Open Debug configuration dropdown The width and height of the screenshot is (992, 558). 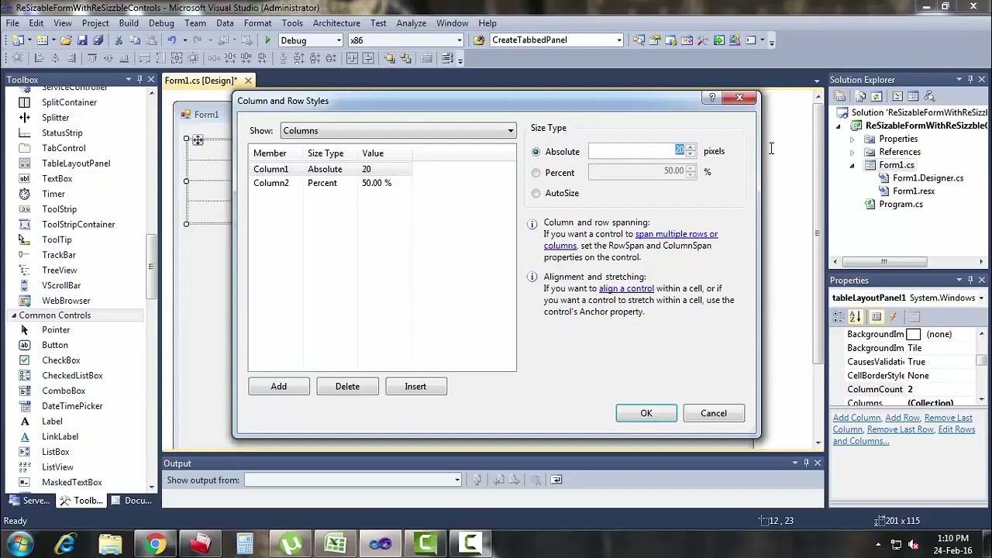(339, 40)
